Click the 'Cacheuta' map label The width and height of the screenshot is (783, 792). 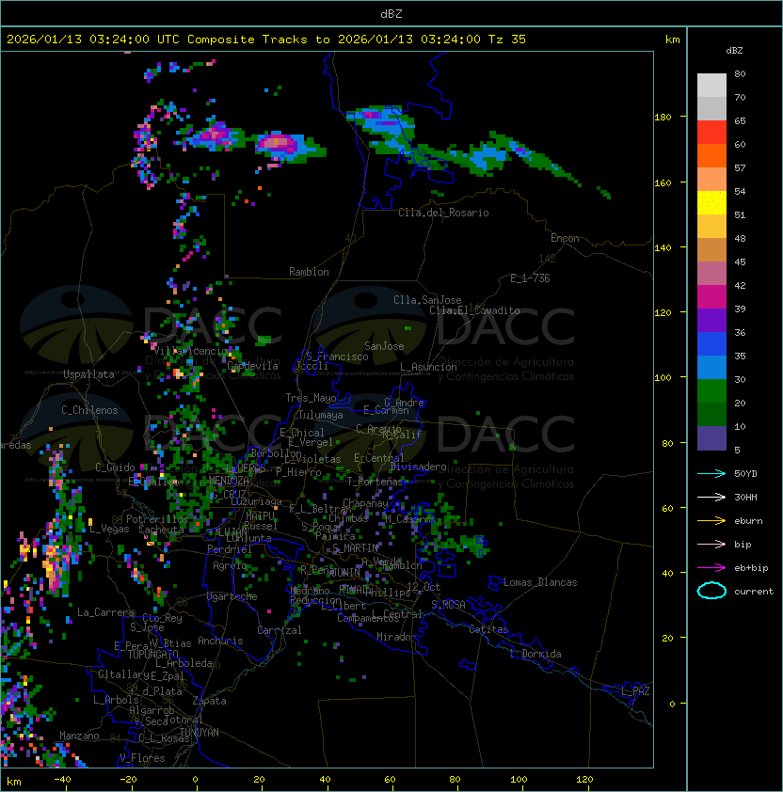click(x=161, y=530)
